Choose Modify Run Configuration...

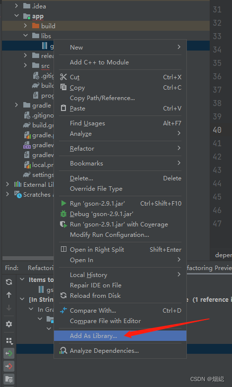point(120,234)
